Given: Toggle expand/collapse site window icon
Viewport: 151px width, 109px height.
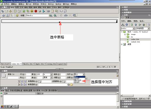Looking at the screenshot, I should (149, 25).
